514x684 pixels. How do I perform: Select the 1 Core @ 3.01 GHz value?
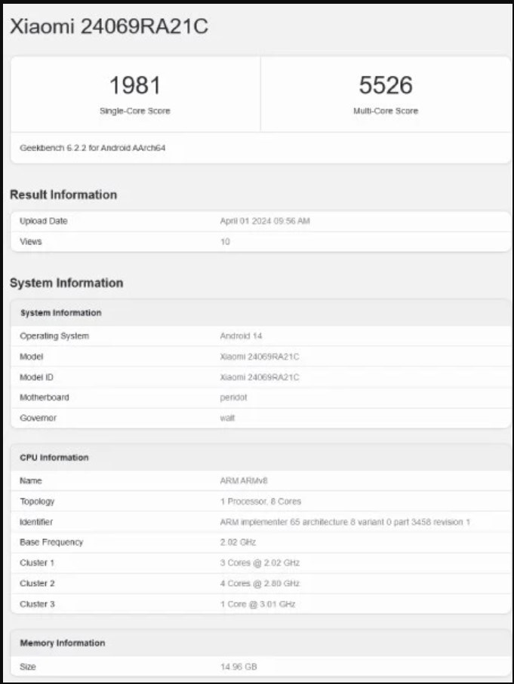pyautogui.click(x=257, y=604)
